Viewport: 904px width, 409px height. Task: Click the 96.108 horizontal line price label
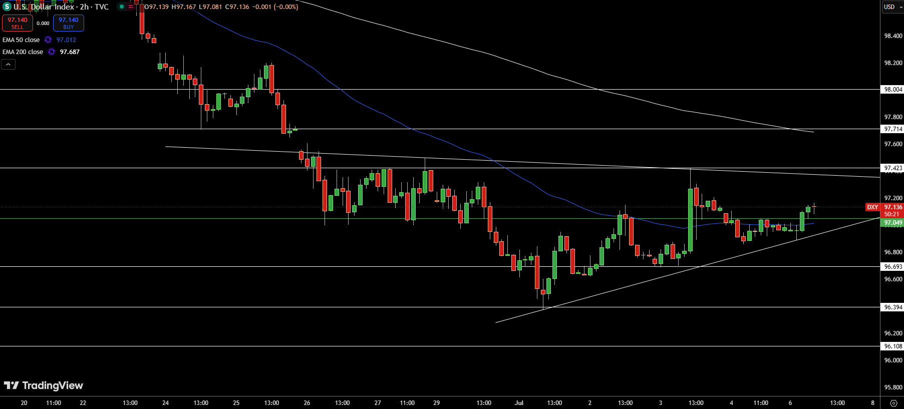(893, 346)
